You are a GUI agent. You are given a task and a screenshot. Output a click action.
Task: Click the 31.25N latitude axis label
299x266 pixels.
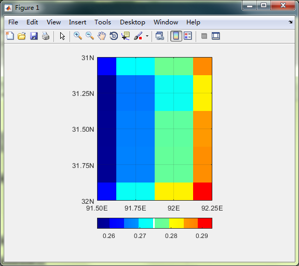tap(83, 94)
